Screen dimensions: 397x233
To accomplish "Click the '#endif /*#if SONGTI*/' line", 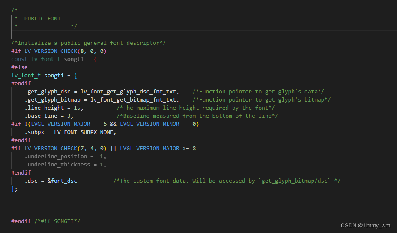I will coord(45,221).
